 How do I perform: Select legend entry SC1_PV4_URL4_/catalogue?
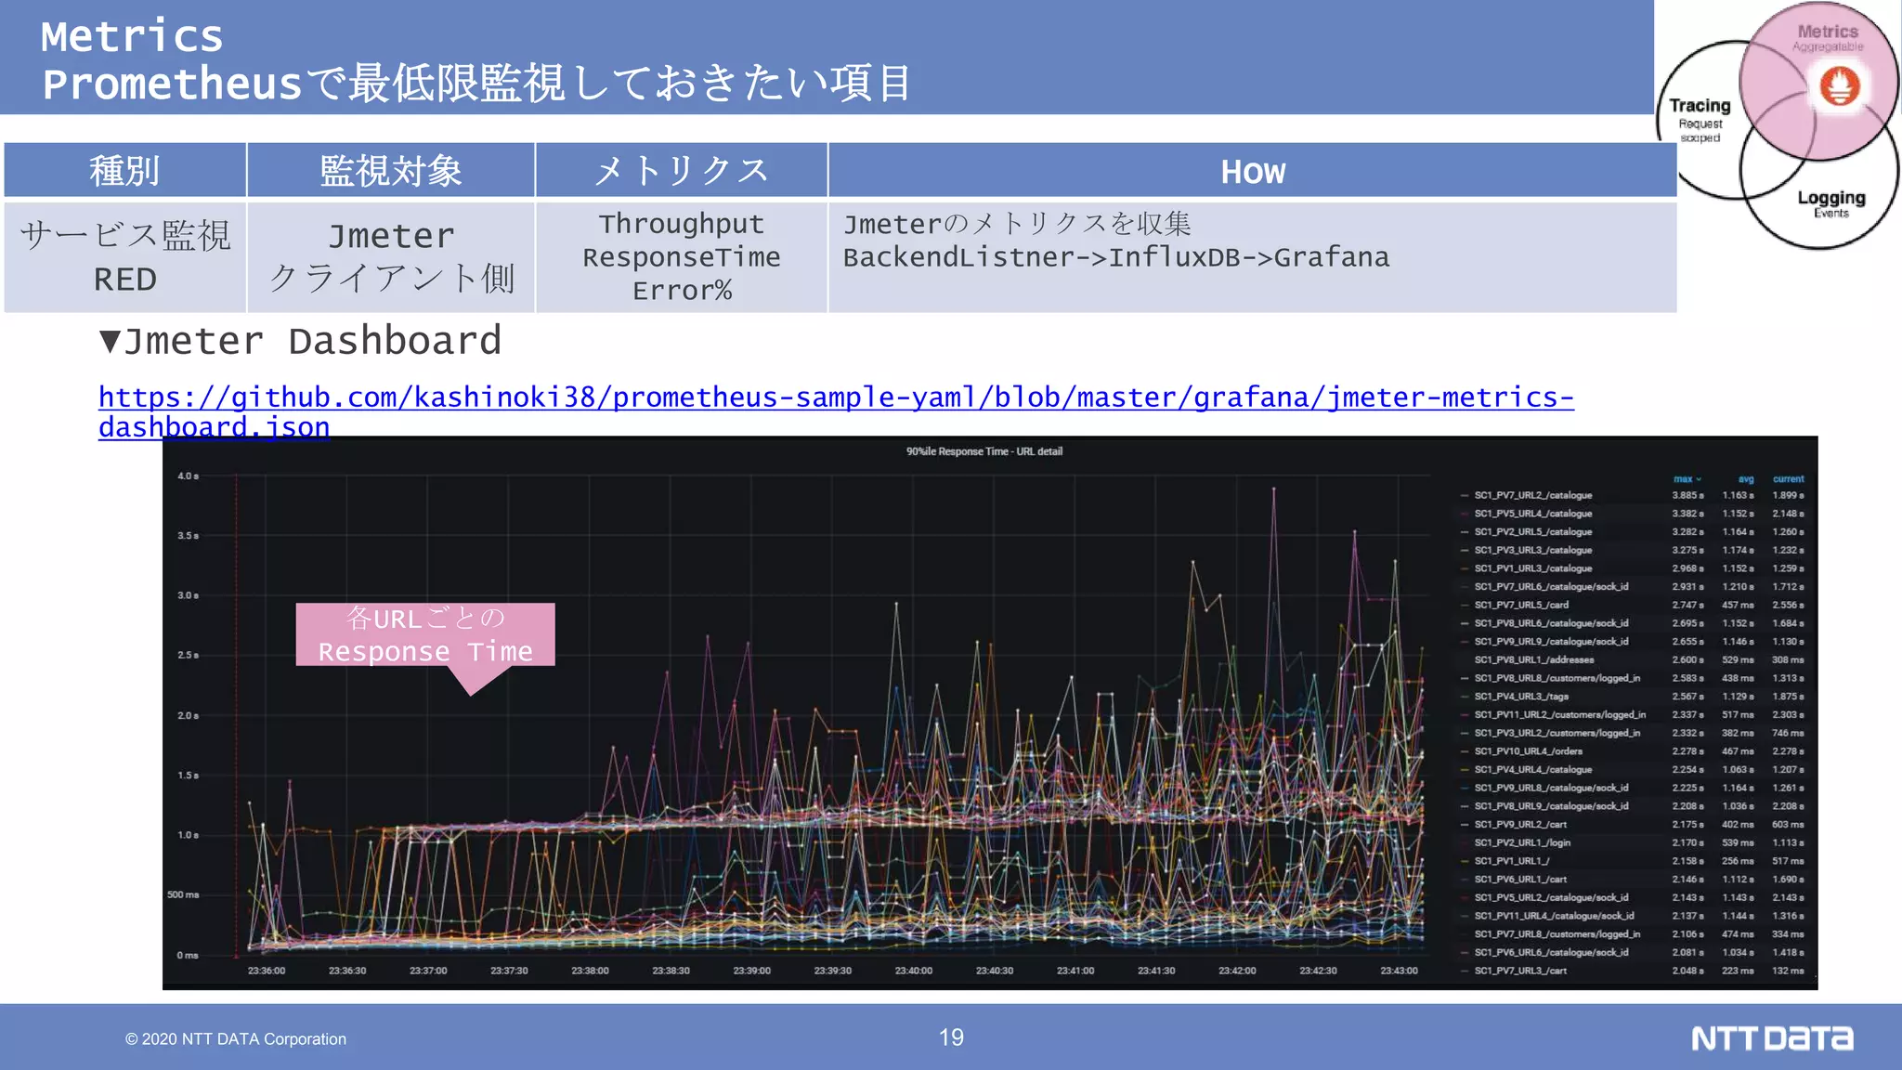[1533, 769]
